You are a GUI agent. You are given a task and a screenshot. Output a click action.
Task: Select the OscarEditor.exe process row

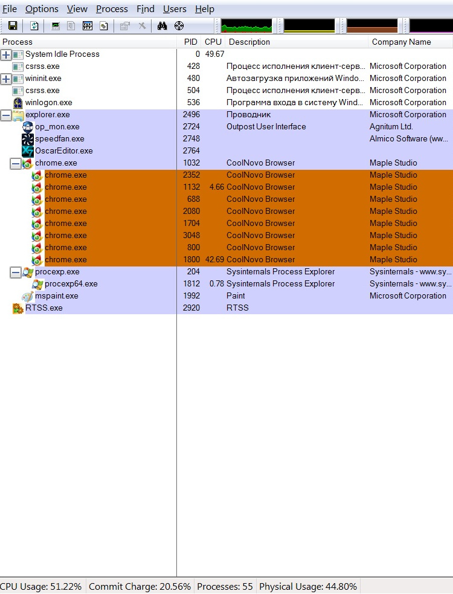coord(64,151)
